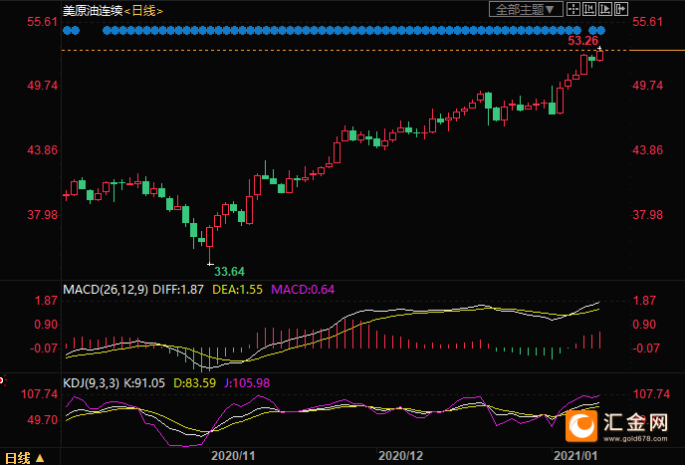This screenshot has width=685, height=465.
Task: Click the <日线> label in chart title
Action: (x=143, y=11)
